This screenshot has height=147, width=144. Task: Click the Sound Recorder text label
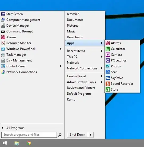point(122,84)
